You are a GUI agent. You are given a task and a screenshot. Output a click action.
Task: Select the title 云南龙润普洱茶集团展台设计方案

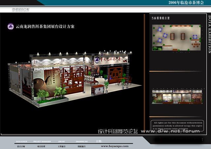click(x=45, y=26)
